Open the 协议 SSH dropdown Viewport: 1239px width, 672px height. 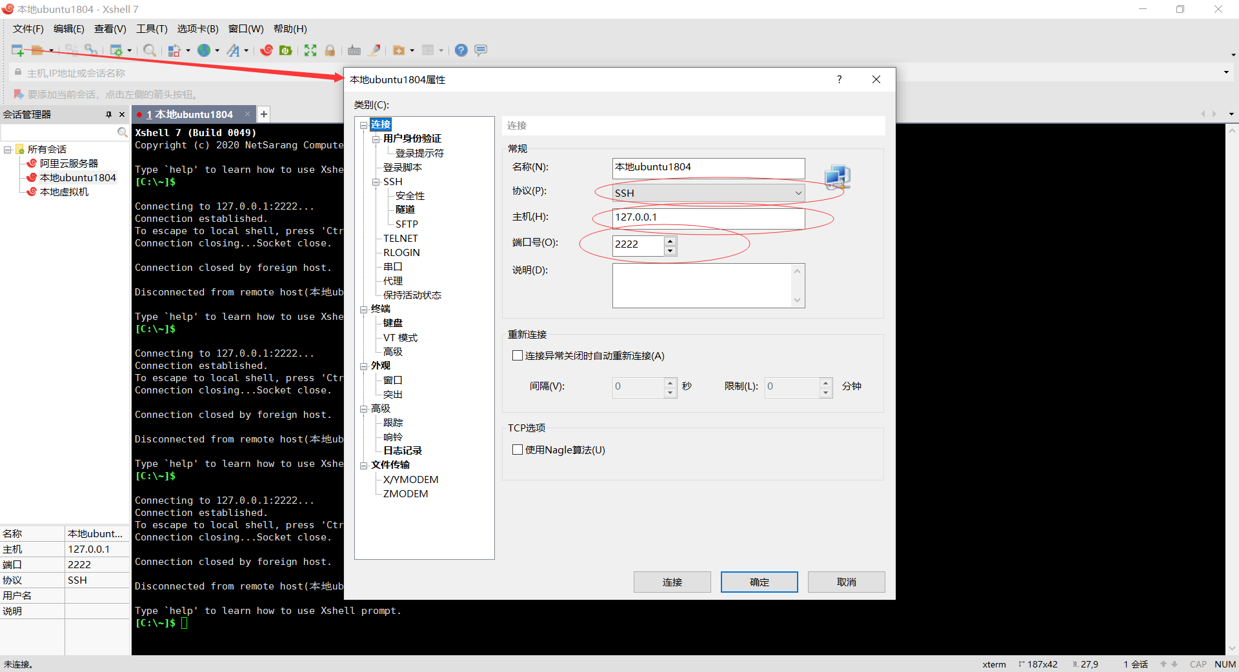799,192
